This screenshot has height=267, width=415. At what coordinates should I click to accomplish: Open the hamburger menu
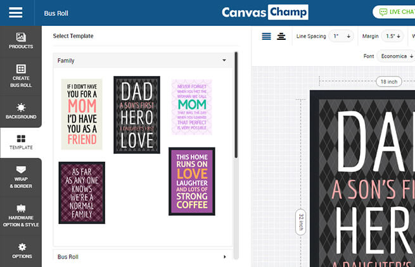pyautogui.click(x=15, y=13)
